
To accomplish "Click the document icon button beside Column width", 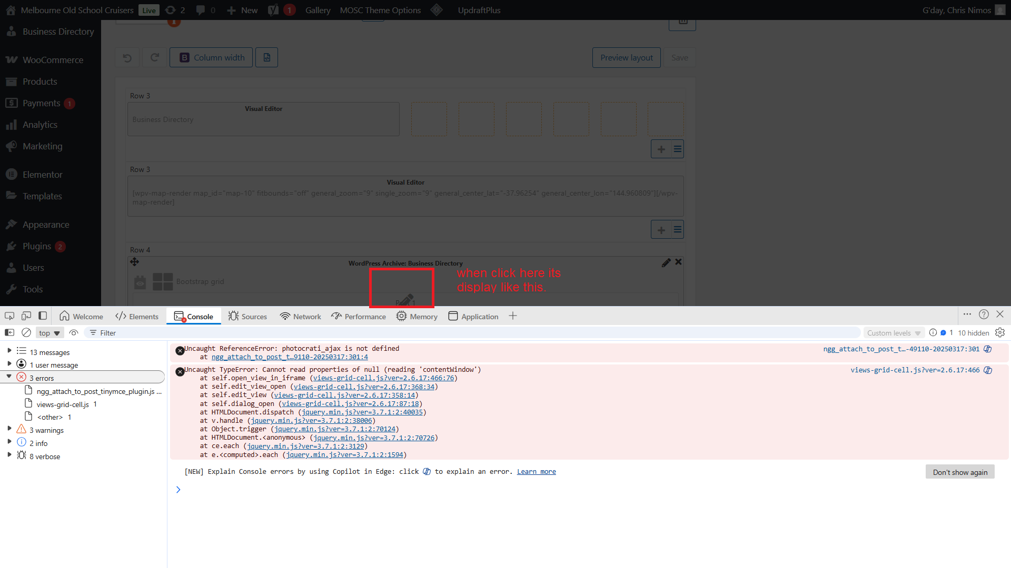I will tap(267, 58).
